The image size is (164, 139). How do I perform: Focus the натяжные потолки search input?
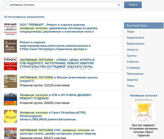click(x=63, y=5)
